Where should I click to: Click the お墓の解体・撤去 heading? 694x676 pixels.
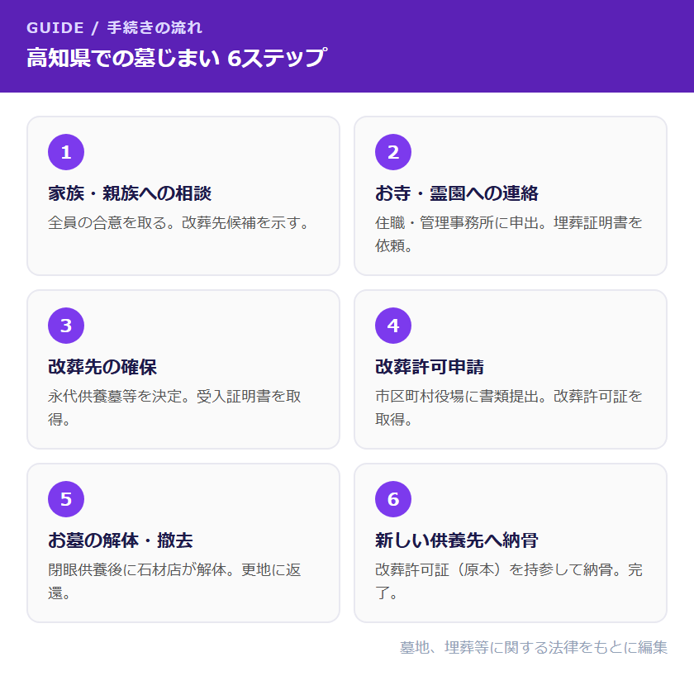[x=121, y=540]
